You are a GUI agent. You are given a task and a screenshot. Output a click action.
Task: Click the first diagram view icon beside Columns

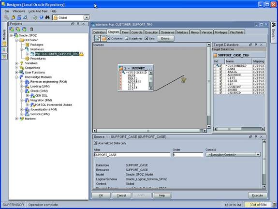97,38
